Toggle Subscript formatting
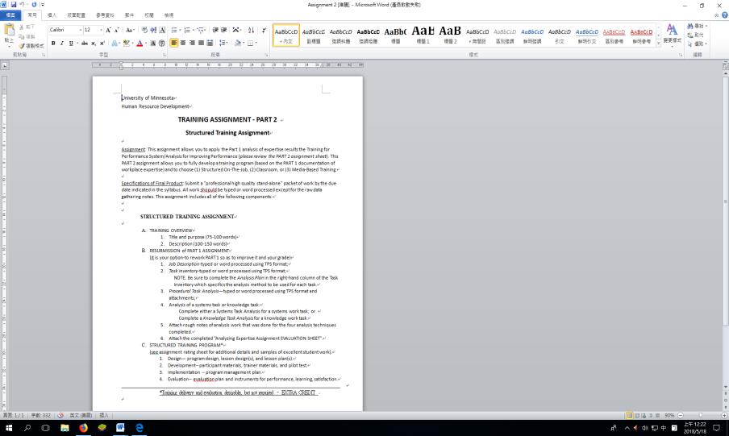The image size is (729, 436). pos(94,44)
